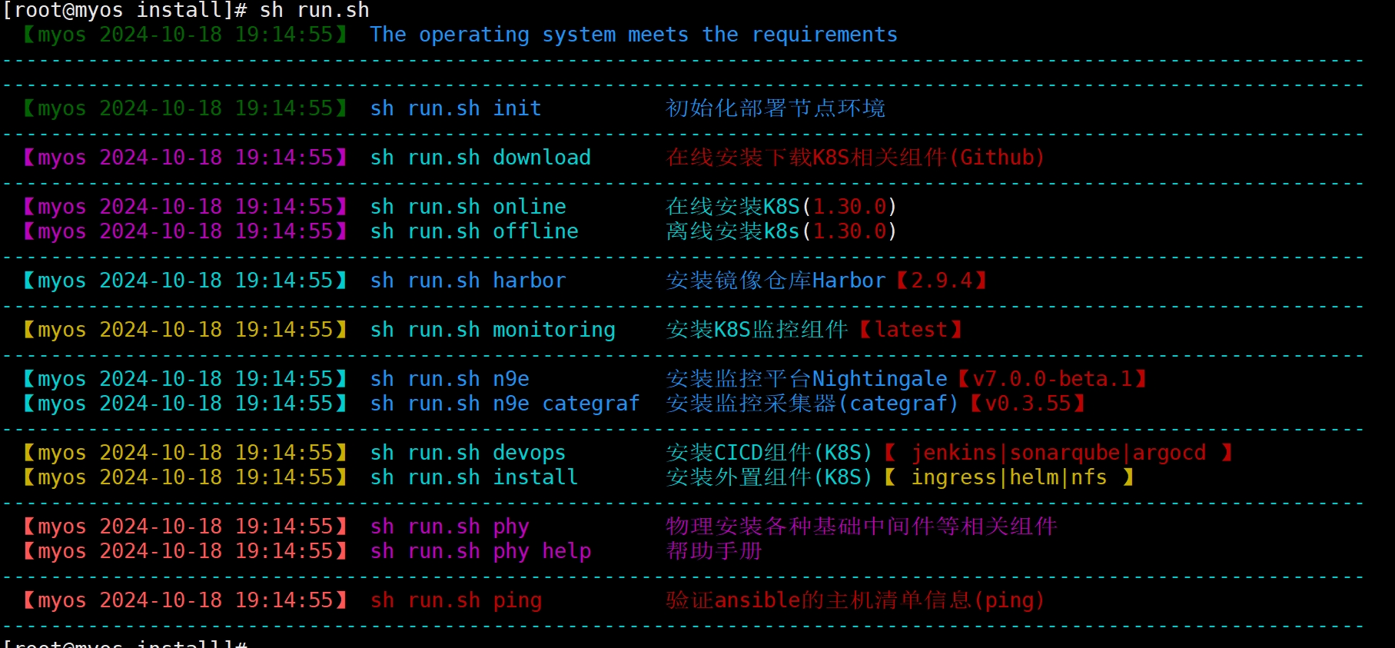
Task: Click the 'sh run.sh harbor' command
Action: click(x=468, y=281)
